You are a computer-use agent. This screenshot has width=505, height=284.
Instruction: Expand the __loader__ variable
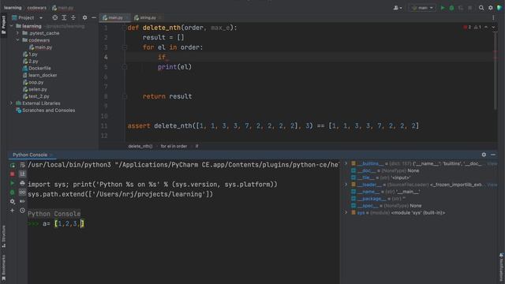point(346,185)
